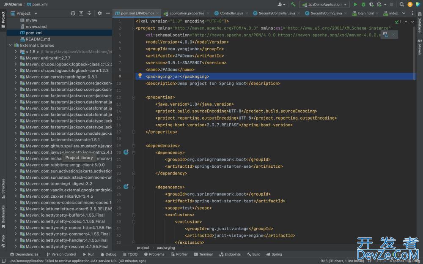
Task: Toggle the Web tool window stripe
Action: (x=3, y=241)
